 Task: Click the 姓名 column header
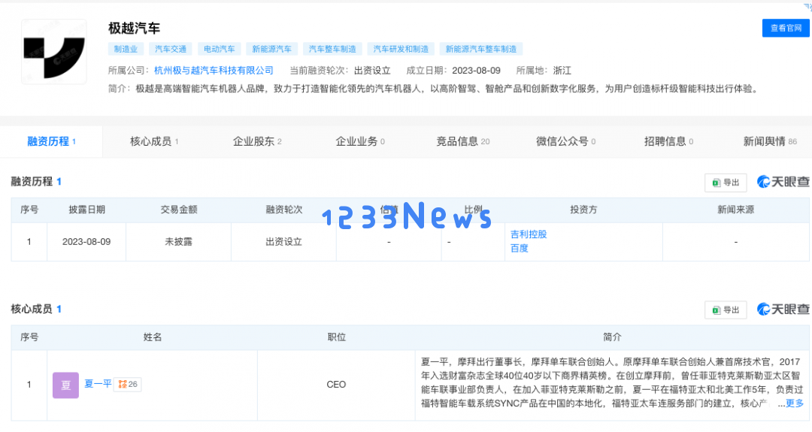[152, 337]
